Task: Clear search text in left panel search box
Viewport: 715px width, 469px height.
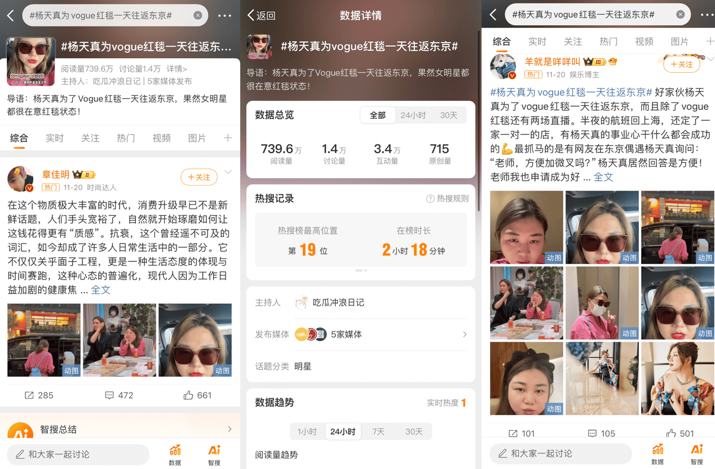Action: (197, 16)
